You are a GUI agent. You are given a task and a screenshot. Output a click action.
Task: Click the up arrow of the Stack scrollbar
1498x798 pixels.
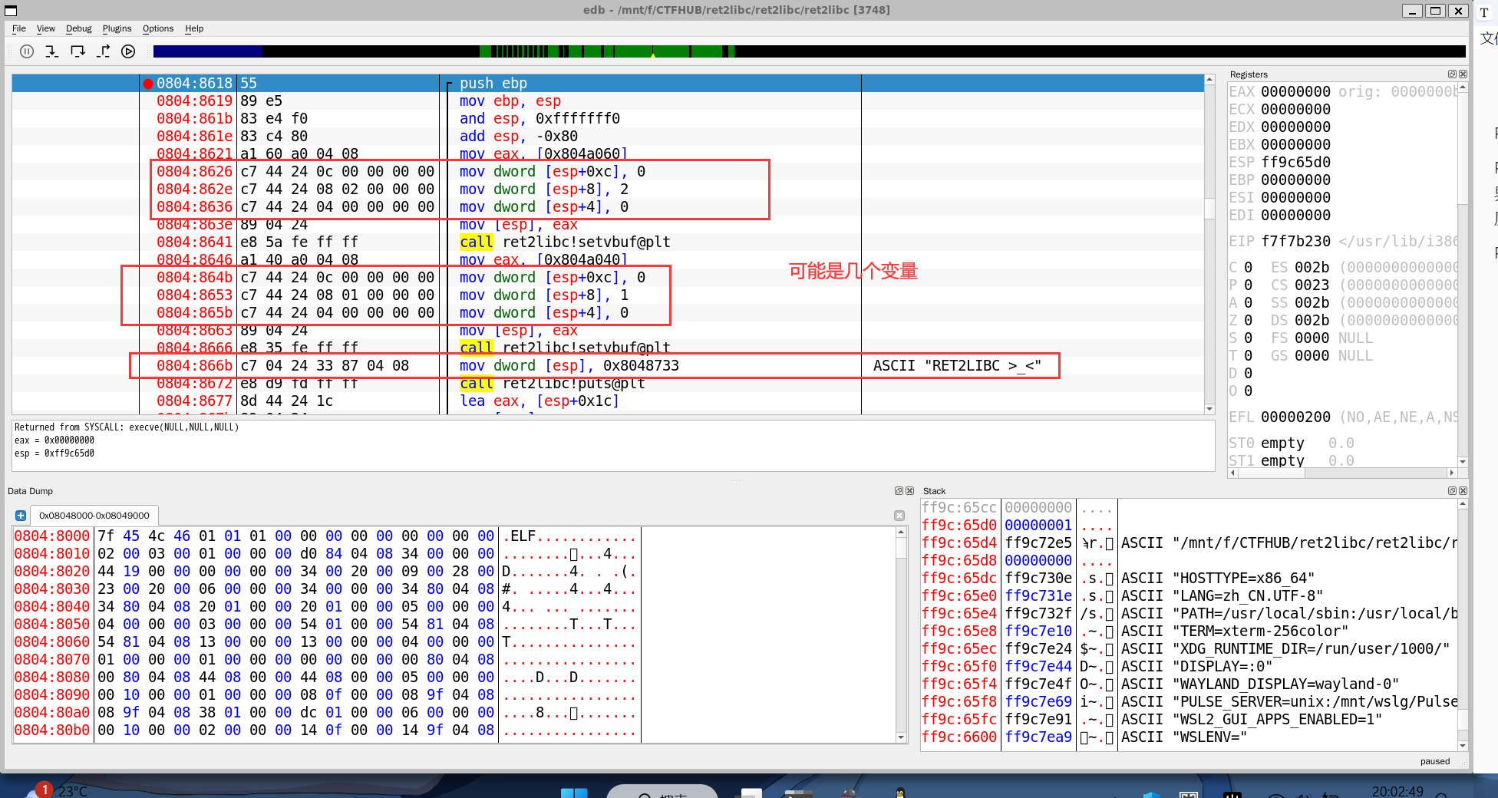[1463, 504]
